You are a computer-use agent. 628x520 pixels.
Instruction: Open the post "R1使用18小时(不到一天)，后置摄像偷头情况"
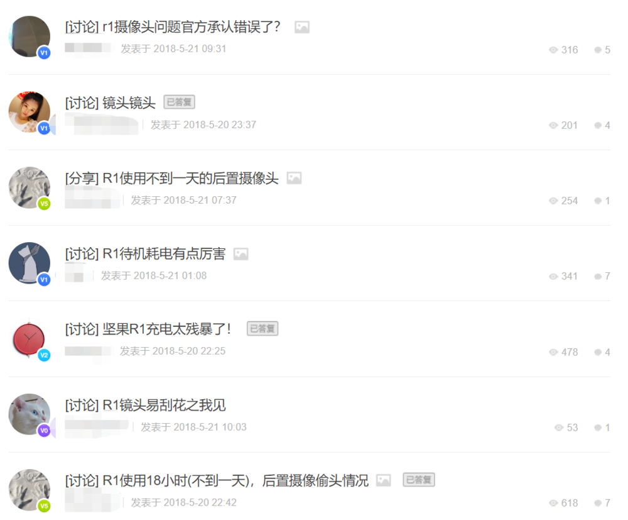216,480
